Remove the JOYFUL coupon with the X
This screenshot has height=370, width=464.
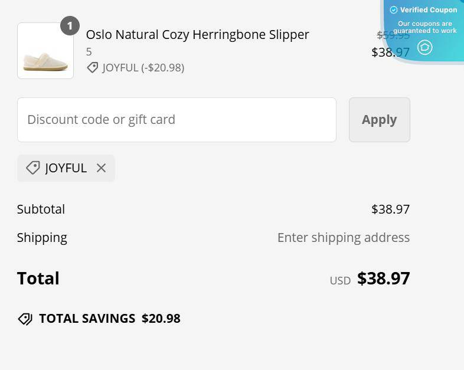[x=101, y=168]
